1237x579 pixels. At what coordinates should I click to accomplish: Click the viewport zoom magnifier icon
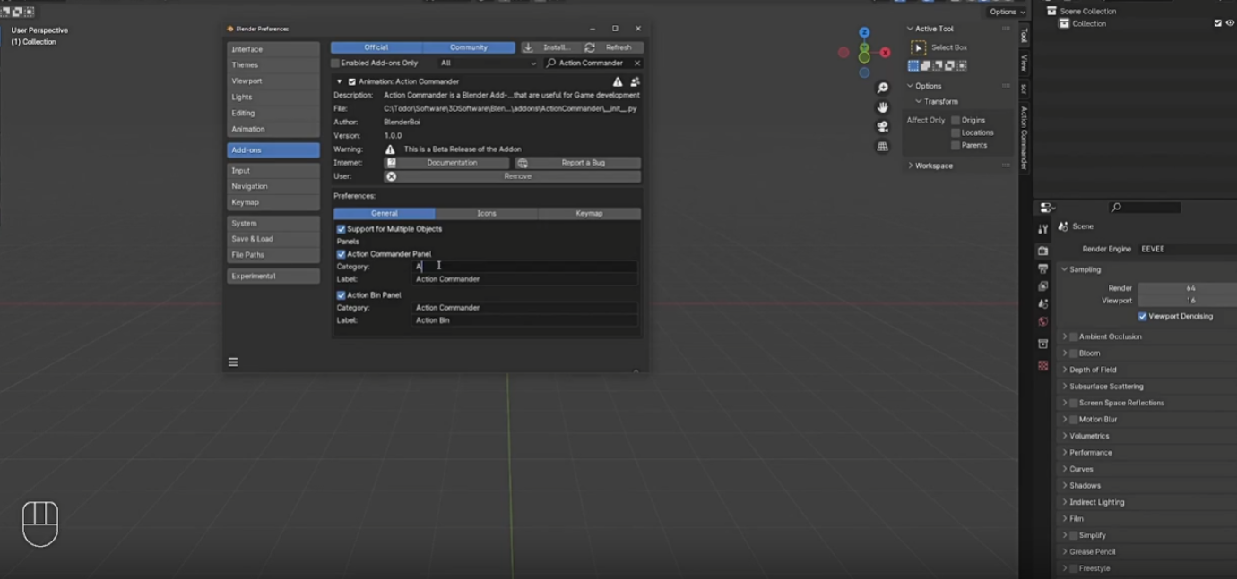tap(883, 88)
